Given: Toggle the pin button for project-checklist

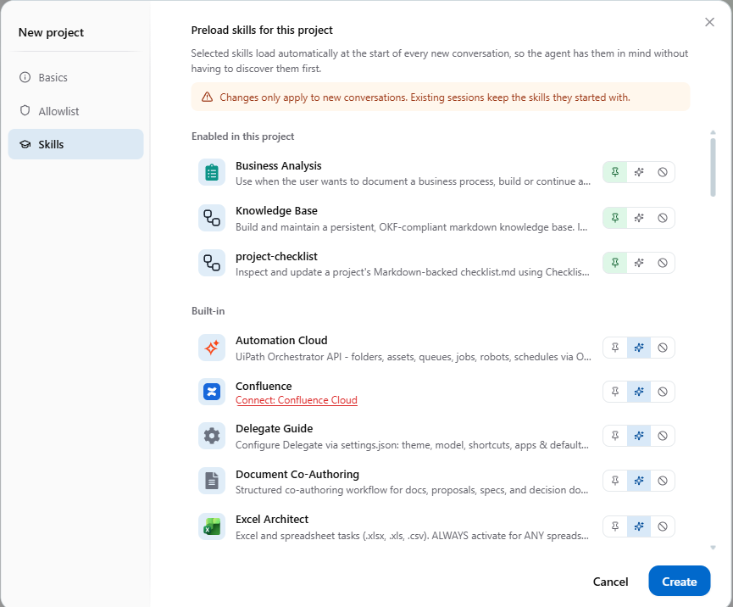Looking at the screenshot, I should (615, 263).
